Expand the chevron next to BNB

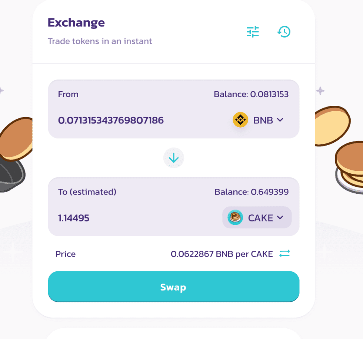(x=280, y=120)
